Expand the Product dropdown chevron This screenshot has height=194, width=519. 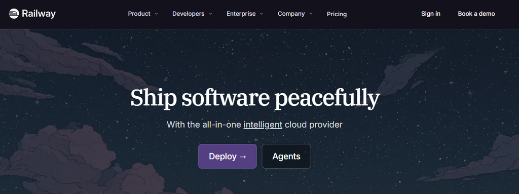click(156, 14)
